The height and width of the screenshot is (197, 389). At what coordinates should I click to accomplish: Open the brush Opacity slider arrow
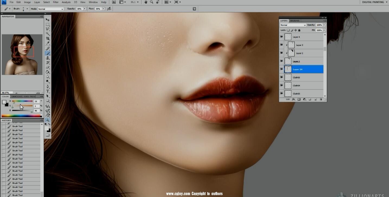pos(85,9)
